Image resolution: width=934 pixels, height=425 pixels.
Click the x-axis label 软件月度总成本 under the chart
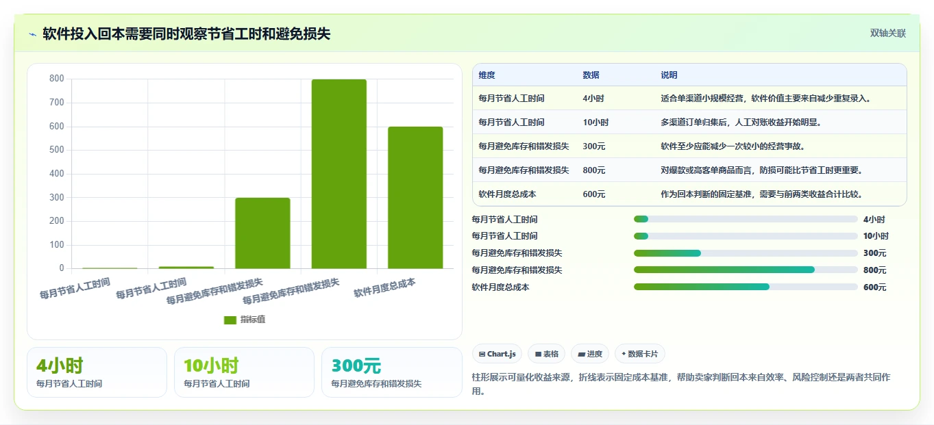pos(384,288)
